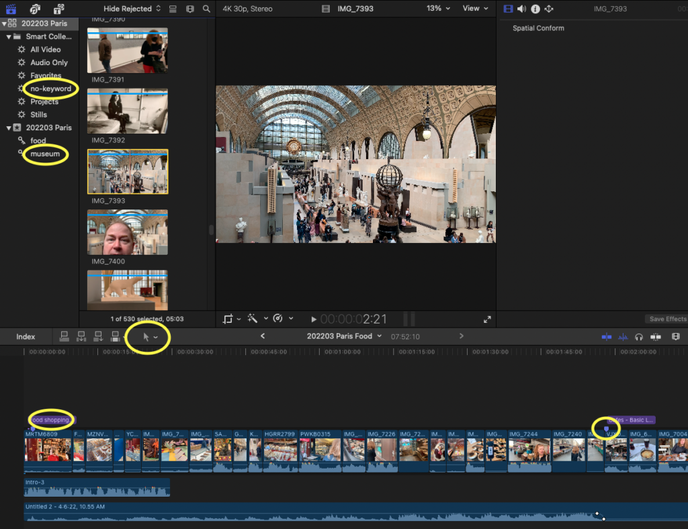This screenshot has height=529, width=688.
Task: Click Save Effects Preset button
Action: (666, 319)
